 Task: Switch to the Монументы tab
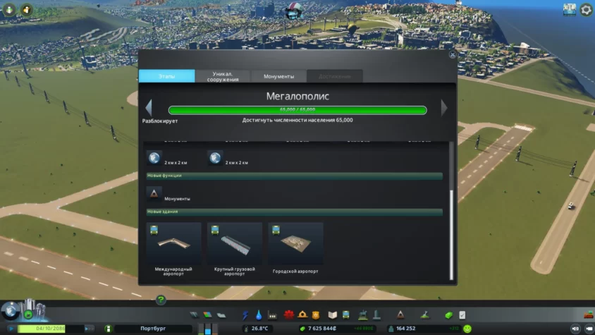pos(279,76)
